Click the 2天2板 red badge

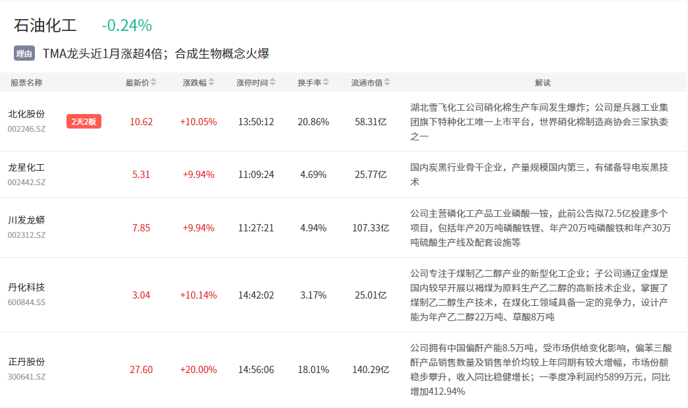coord(84,121)
